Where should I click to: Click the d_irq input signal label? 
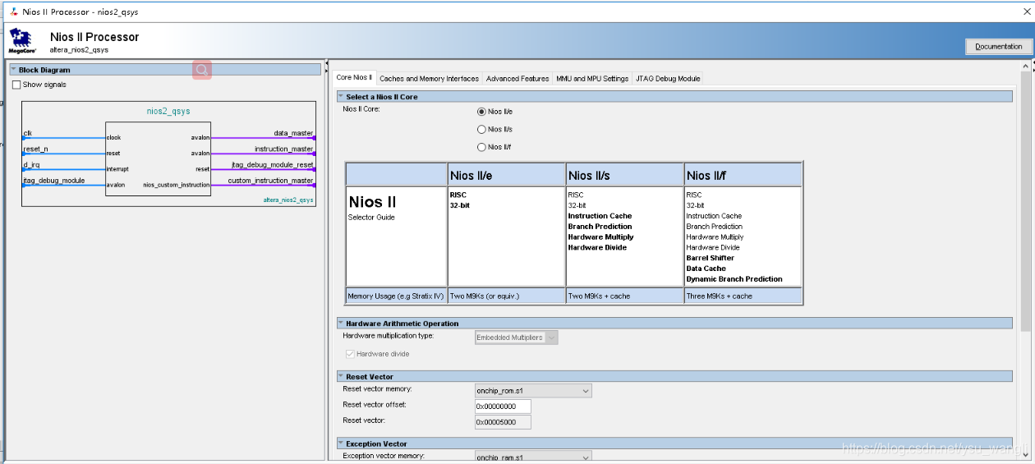point(31,165)
